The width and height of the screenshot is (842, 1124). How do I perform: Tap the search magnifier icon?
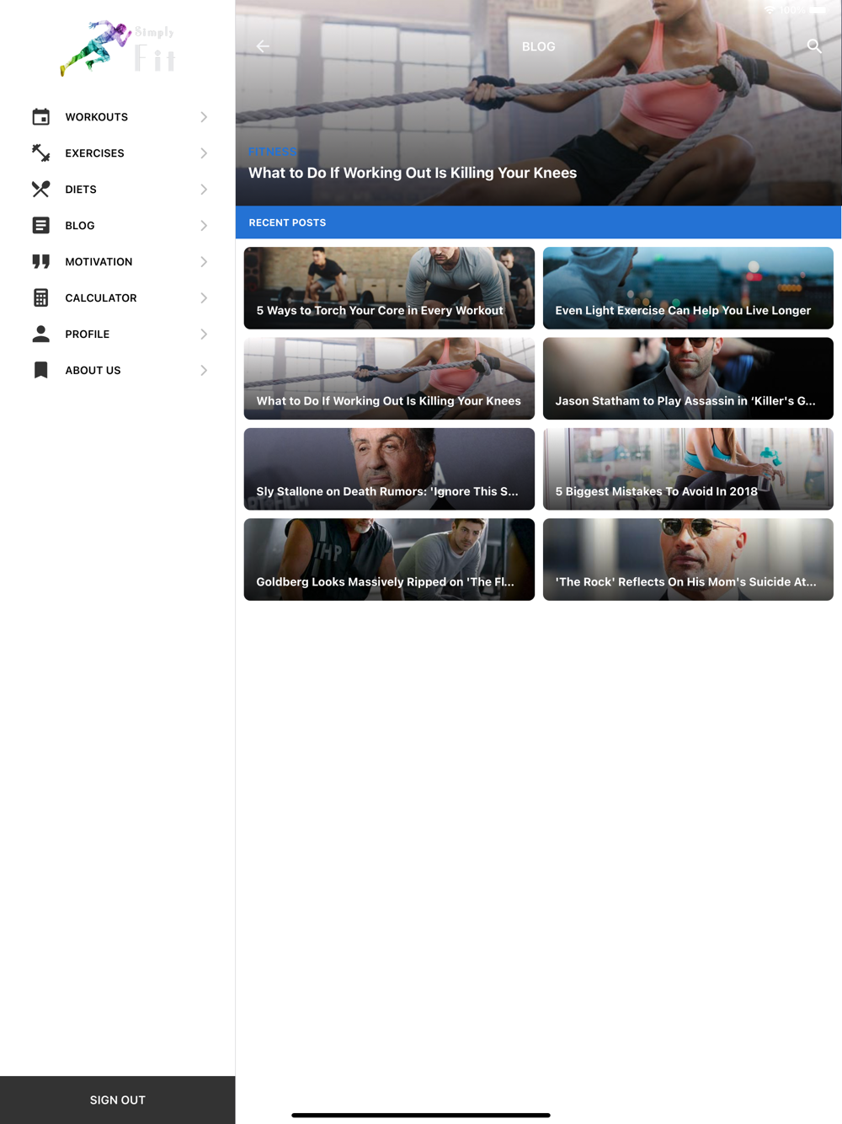(814, 46)
